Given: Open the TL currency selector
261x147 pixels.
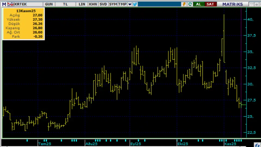Looking at the screenshot, I should 65,4.
